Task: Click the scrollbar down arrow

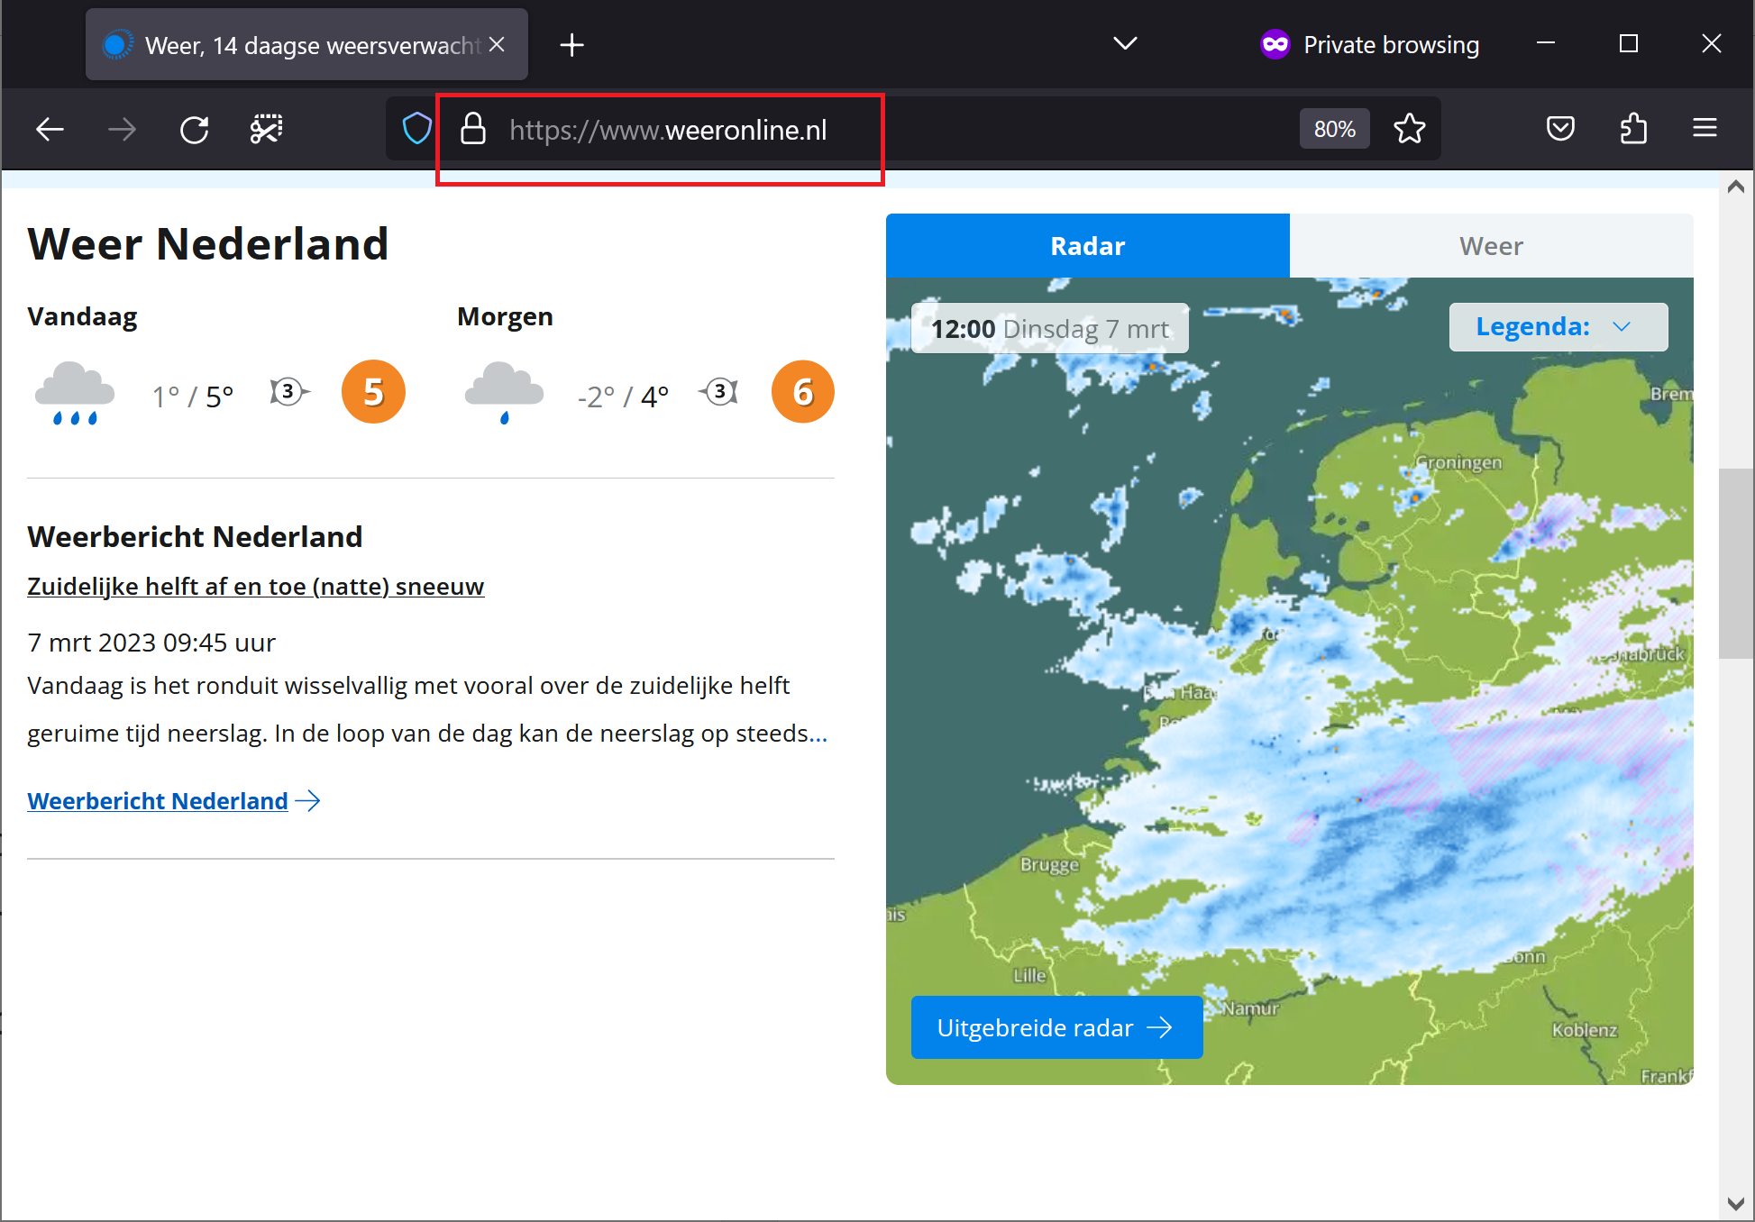Action: pos(1736,1203)
